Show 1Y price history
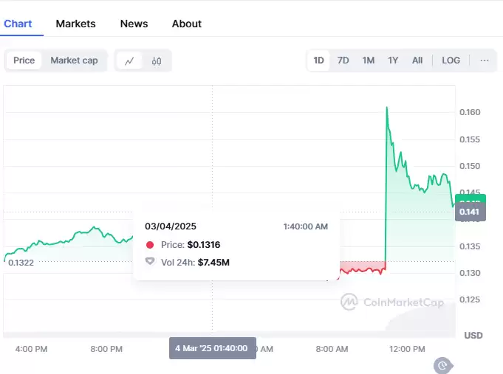 coord(393,60)
